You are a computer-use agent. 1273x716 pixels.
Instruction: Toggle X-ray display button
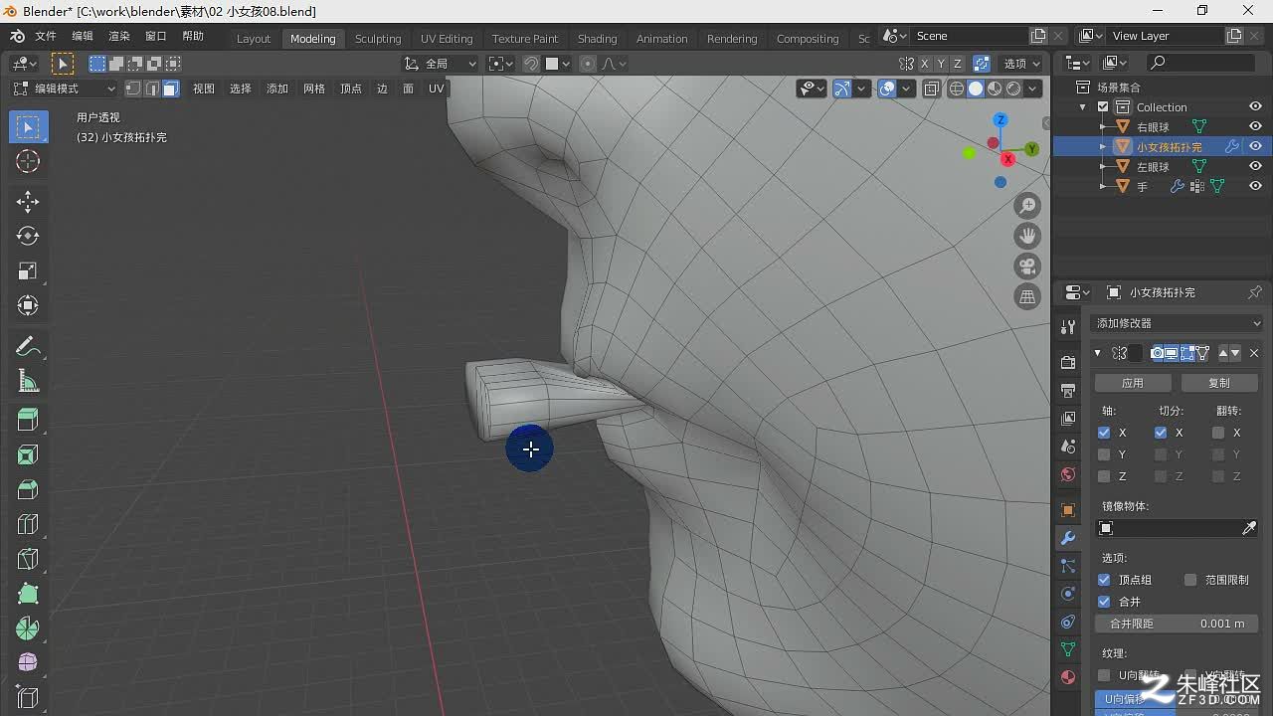932,89
